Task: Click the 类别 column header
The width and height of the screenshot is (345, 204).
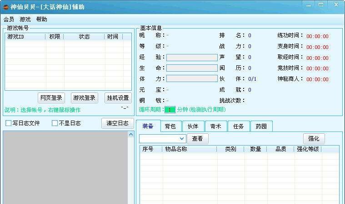Action: click(x=230, y=149)
